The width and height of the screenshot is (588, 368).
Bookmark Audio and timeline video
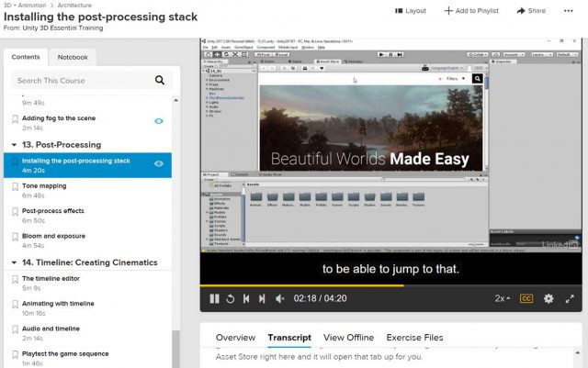pos(15,329)
